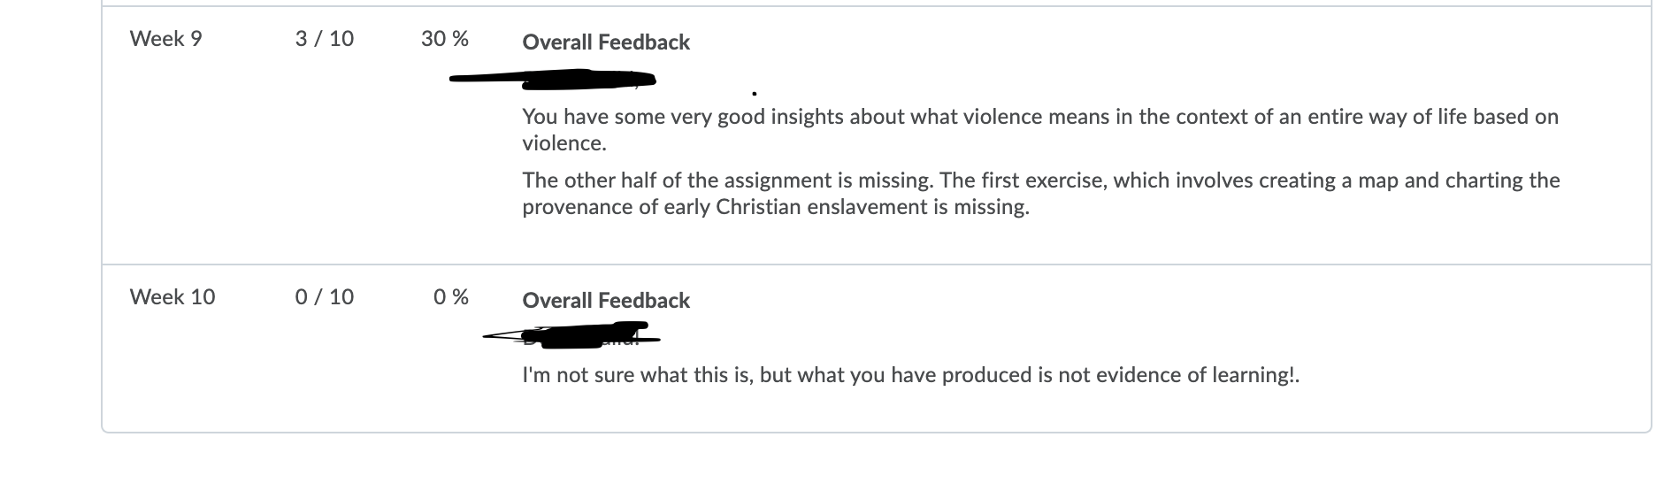Click 'I'm not sure what this is' comment
The image size is (1656, 483).
click(911, 375)
